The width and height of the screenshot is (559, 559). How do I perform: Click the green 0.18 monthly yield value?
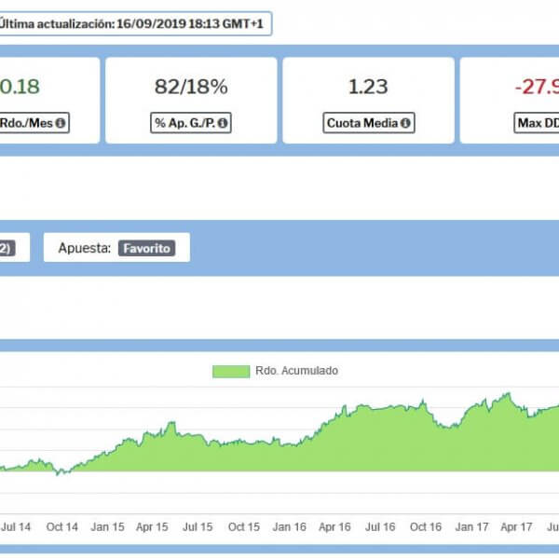pos(19,87)
